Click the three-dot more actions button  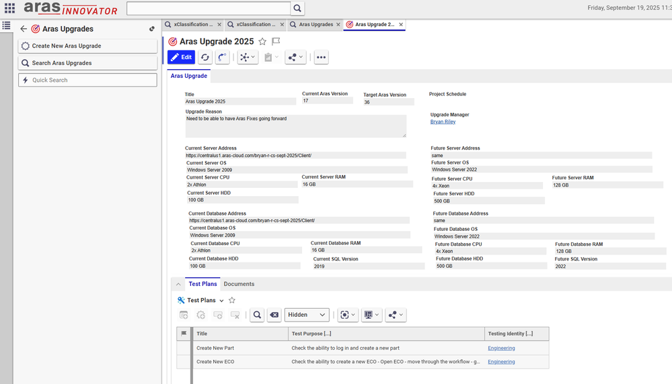(321, 58)
